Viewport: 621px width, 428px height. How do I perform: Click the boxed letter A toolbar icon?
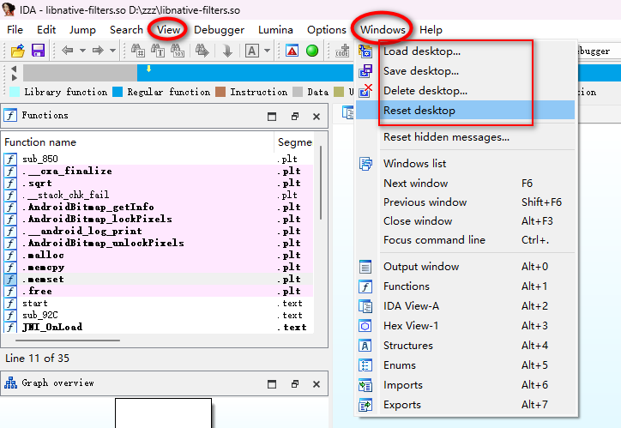pos(252,51)
